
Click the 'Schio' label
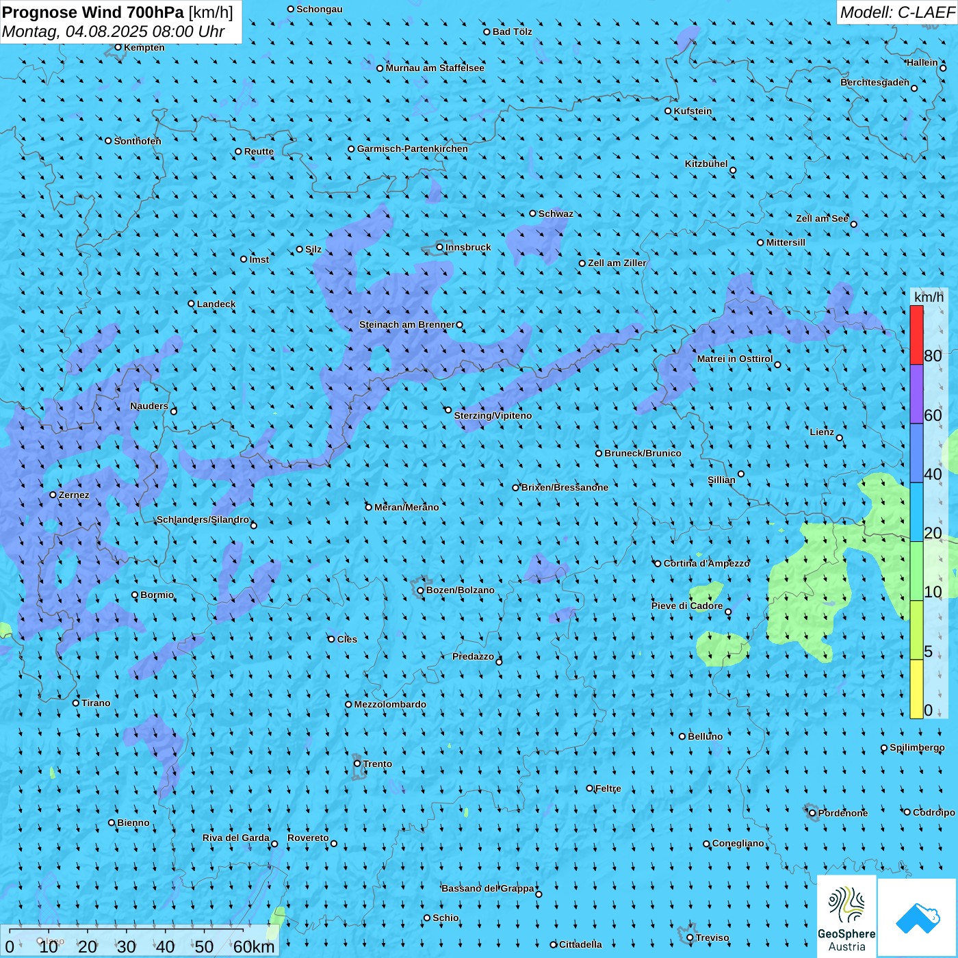tap(445, 918)
